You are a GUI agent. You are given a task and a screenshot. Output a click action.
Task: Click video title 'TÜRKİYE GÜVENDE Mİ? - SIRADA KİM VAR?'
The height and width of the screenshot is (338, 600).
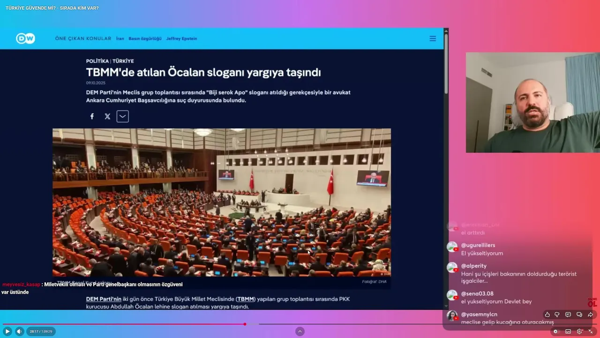(52, 8)
